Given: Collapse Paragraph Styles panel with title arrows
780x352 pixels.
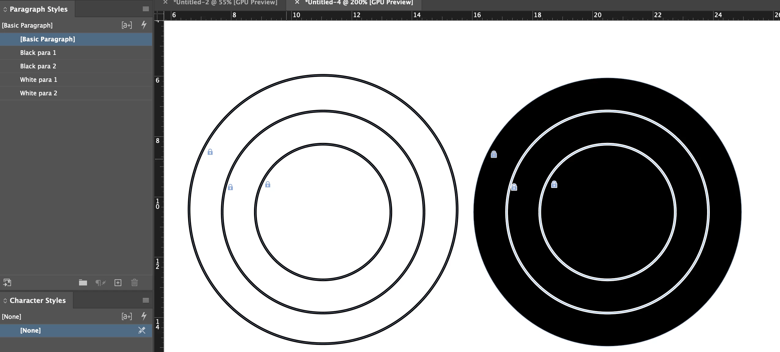Looking at the screenshot, I should click(x=5, y=10).
